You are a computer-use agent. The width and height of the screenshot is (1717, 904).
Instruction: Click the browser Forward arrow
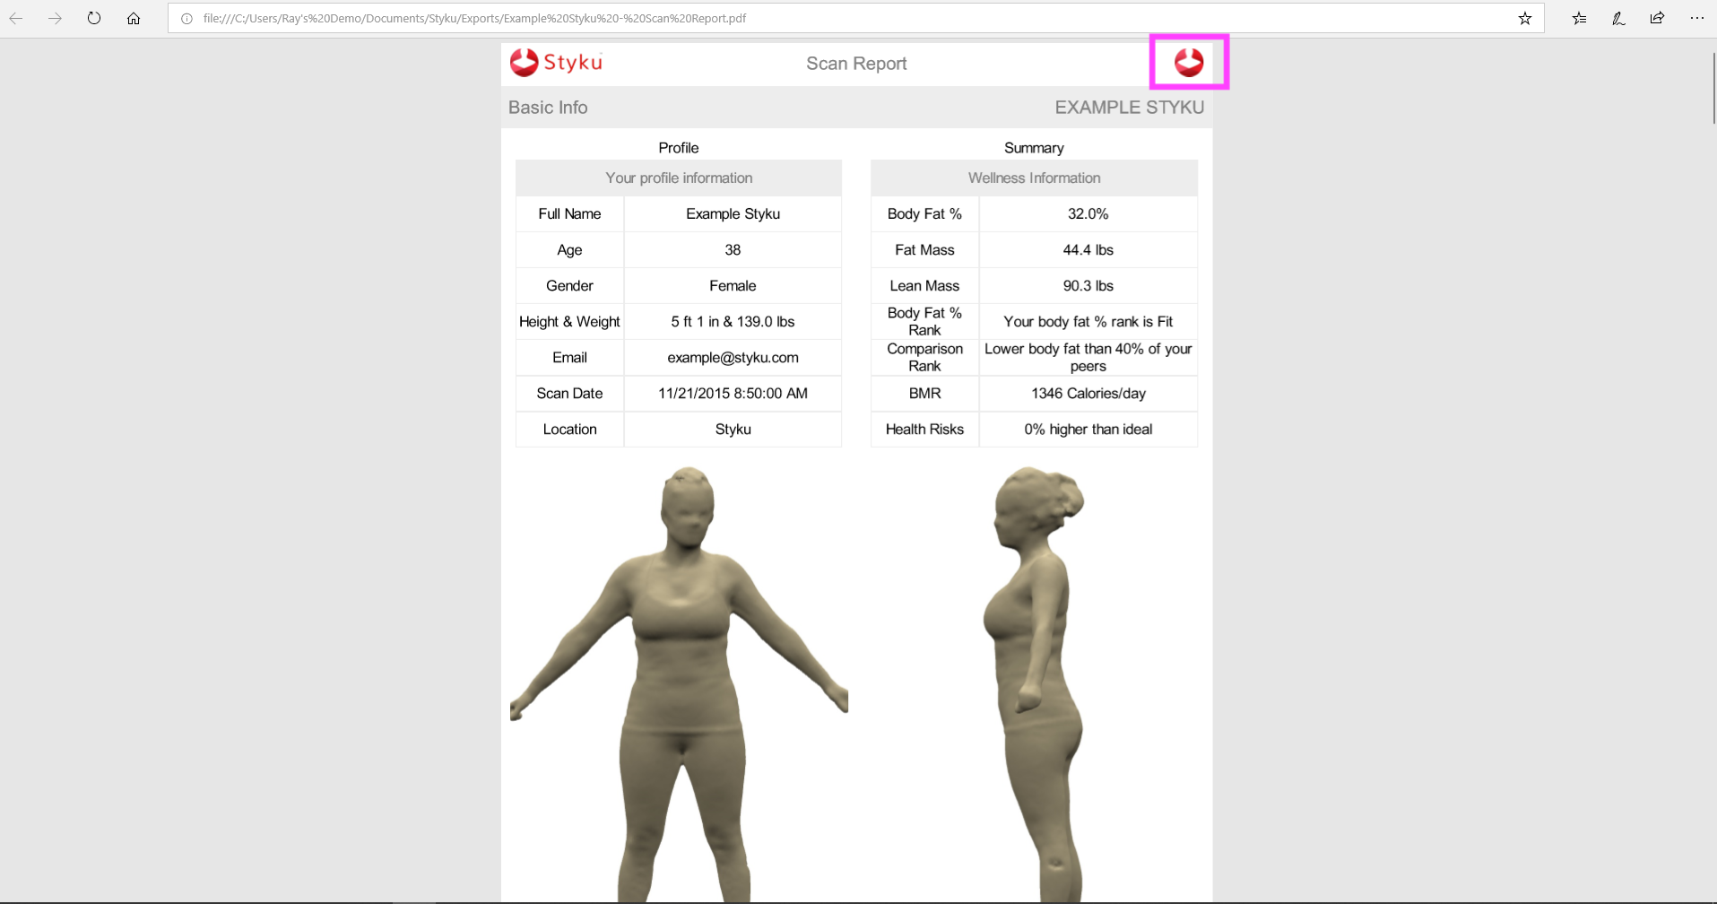point(55,18)
